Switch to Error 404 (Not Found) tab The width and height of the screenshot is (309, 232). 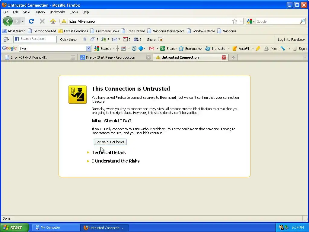[40, 57]
